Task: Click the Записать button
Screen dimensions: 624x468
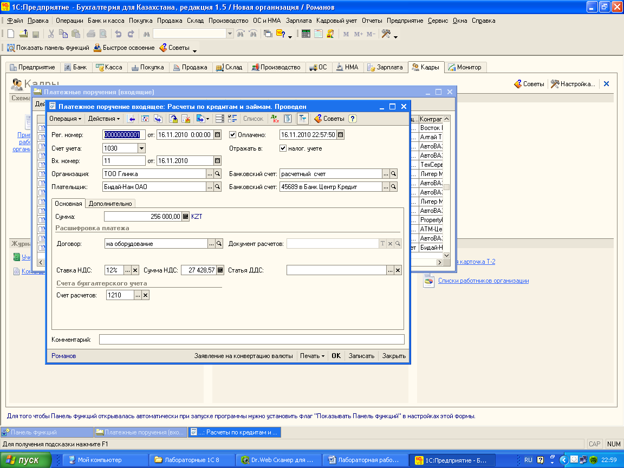Action: click(361, 356)
